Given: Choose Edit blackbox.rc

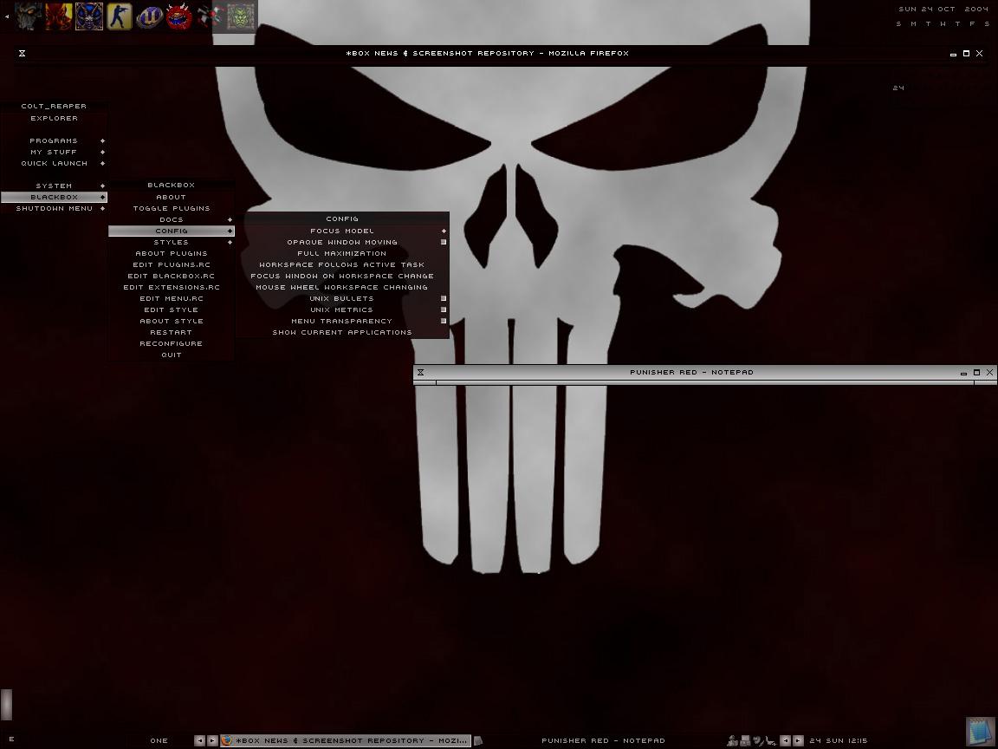Looking at the screenshot, I should 172,277.
